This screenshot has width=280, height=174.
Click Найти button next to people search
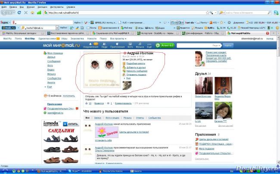coord(228,45)
